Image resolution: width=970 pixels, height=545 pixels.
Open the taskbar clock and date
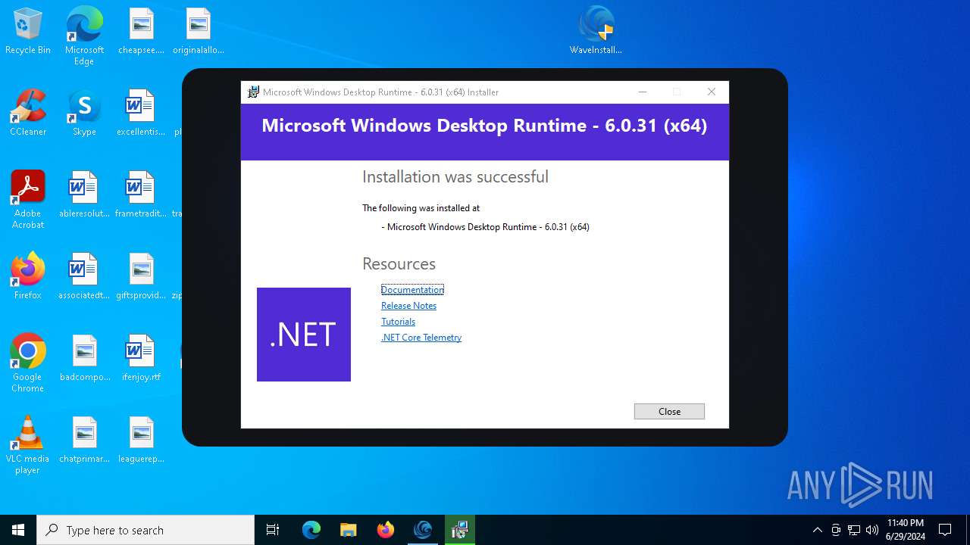905,530
